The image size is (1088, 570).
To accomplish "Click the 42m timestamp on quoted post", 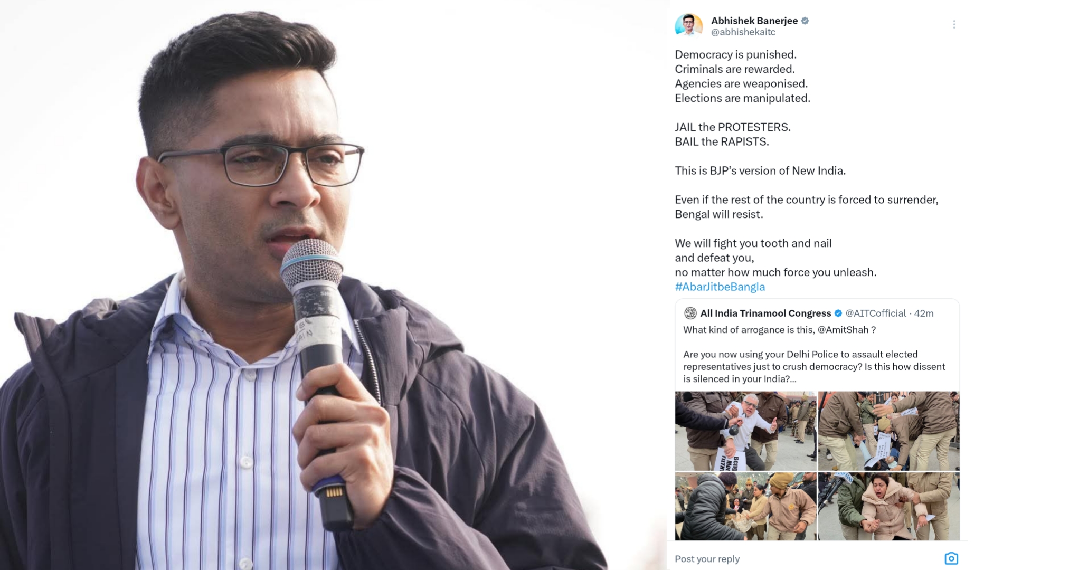I will (x=924, y=313).
